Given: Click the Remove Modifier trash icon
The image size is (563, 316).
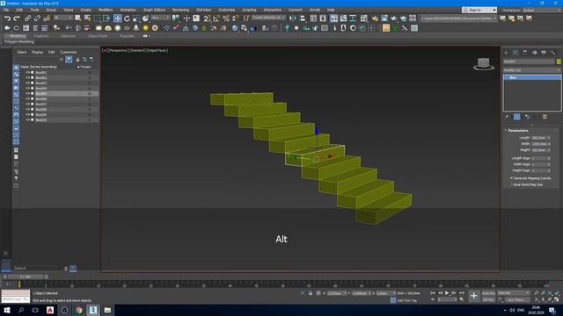Looking at the screenshot, I should [x=545, y=117].
